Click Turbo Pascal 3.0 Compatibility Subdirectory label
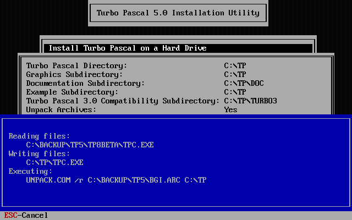 123,101
